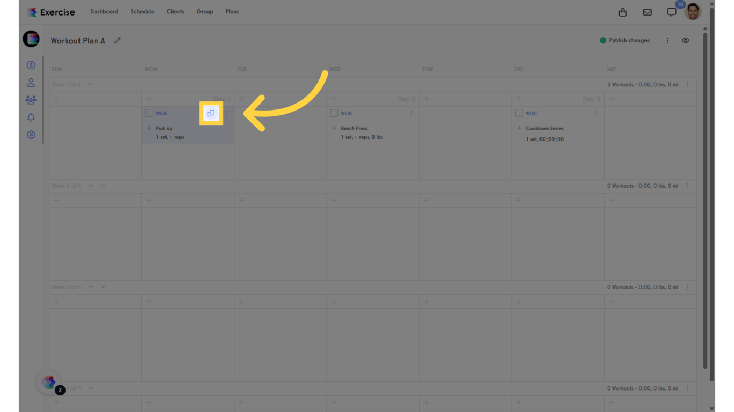Image resolution: width=734 pixels, height=412 pixels.
Task: Open the notifications bell in sidebar
Action: (x=31, y=117)
